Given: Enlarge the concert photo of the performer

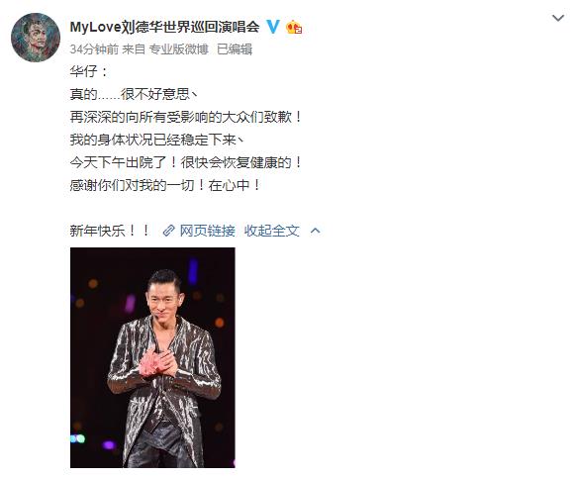Looking at the screenshot, I should tap(152, 357).
